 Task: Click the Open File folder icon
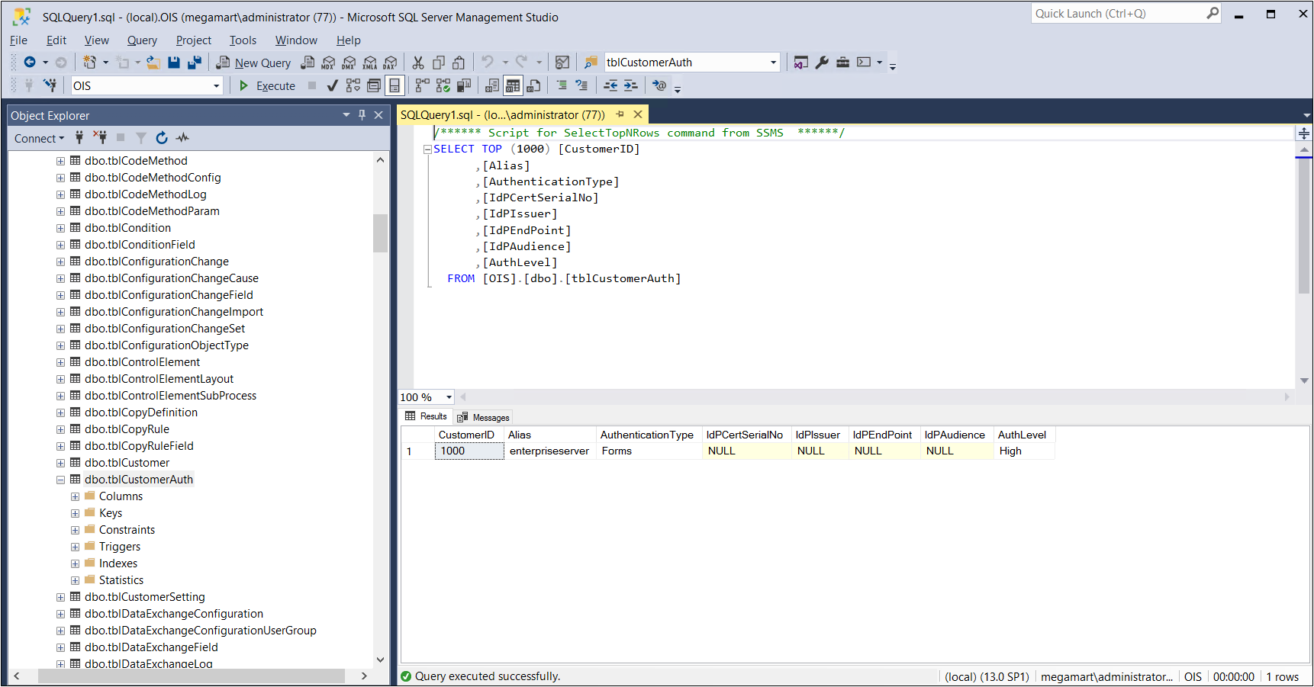tap(153, 63)
